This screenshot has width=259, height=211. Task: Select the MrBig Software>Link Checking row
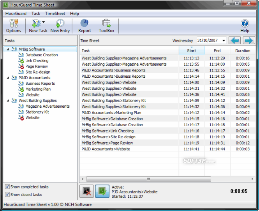pyautogui.click(x=167, y=131)
